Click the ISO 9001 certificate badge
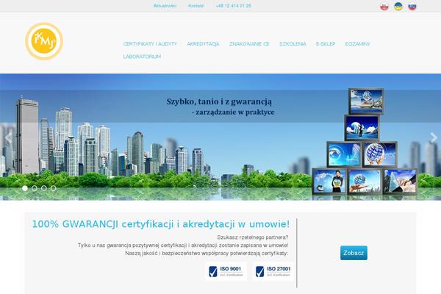441x294 pixels. (226, 272)
